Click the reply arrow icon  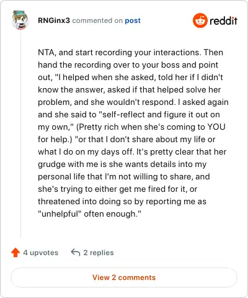tap(76, 253)
